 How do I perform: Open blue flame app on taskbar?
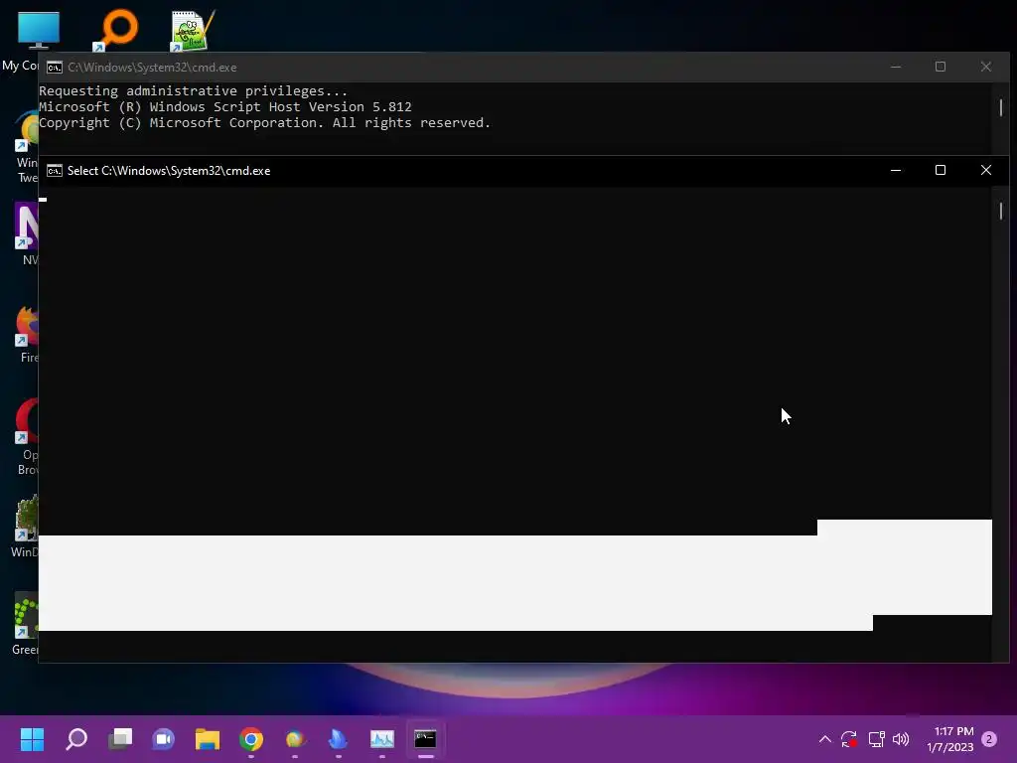coord(338,738)
